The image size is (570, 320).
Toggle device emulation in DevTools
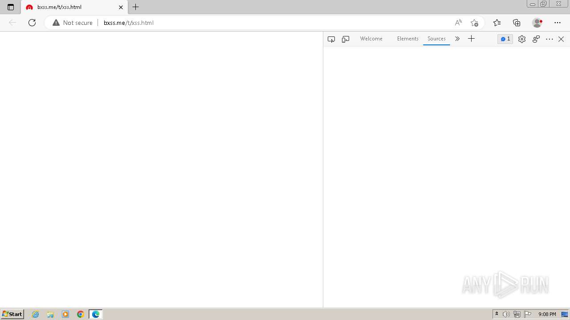(x=346, y=39)
